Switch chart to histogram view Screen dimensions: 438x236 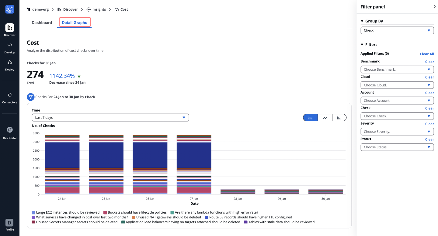[x=339, y=117]
